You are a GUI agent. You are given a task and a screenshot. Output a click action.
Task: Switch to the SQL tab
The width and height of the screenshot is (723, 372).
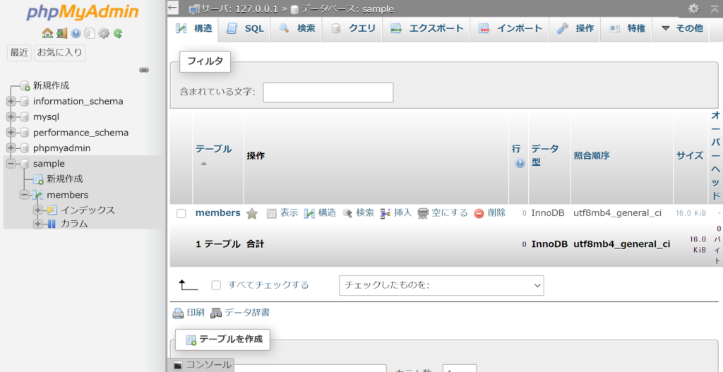[x=245, y=29]
